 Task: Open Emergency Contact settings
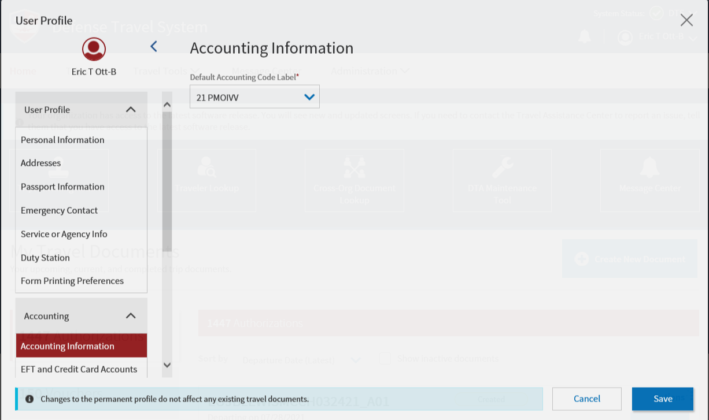point(59,210)
